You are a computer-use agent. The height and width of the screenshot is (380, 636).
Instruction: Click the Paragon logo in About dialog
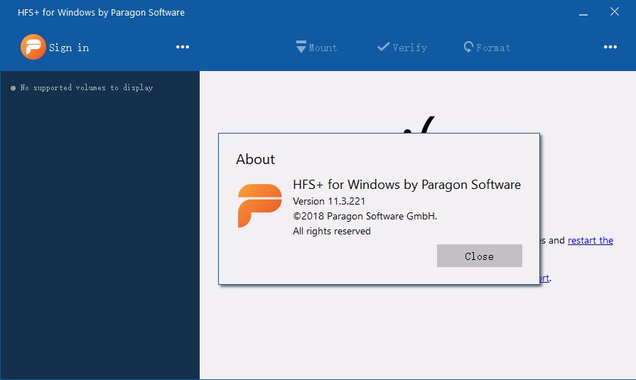(259, 205)
